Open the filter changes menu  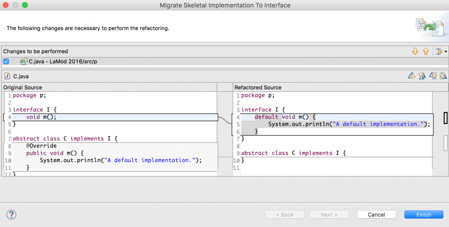[x=441, y=51]
